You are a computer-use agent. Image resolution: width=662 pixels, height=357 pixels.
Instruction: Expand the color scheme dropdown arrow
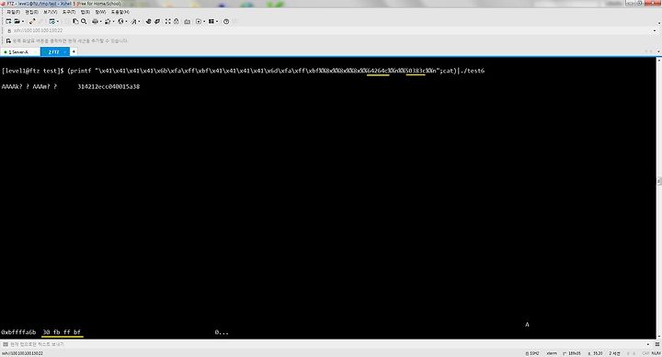tap(113, 21)
